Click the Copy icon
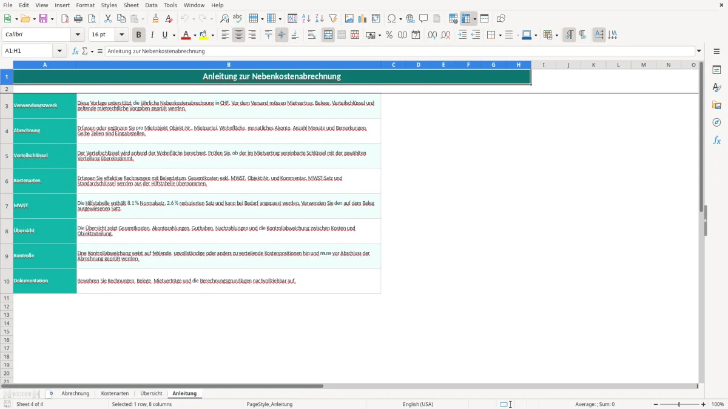This screenshot has height=409, width=728. 121,19
